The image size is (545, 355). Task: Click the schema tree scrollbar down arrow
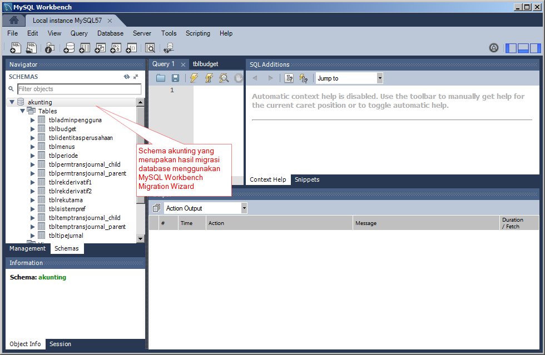click(x=140, y=239)
